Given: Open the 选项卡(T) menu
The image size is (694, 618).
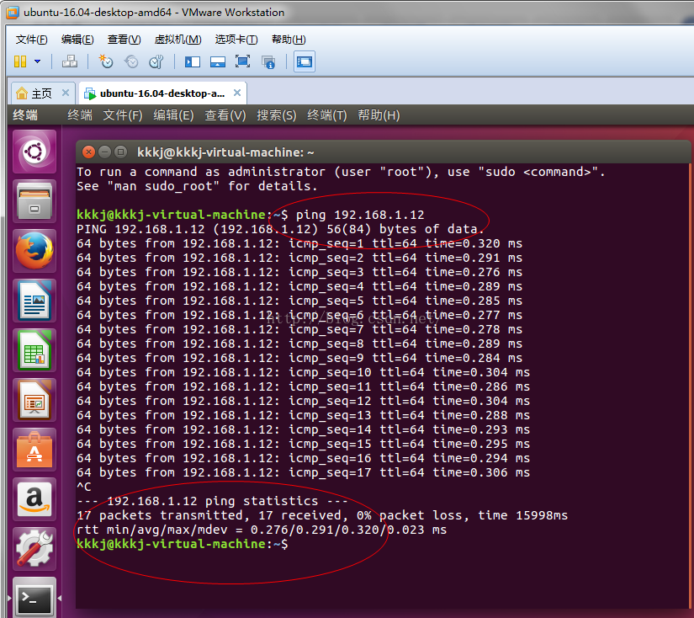Looking at the screenshot, I should [236, 40].
